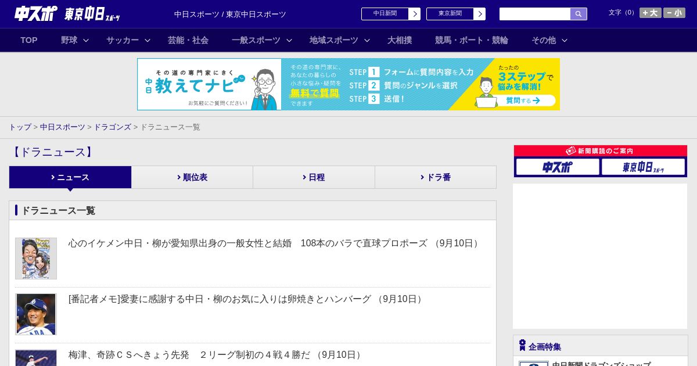Go to ドラゴンズ breadcrumb link
Screen dimensions: 697x366
pyautogui.click(x=113, y=127)
